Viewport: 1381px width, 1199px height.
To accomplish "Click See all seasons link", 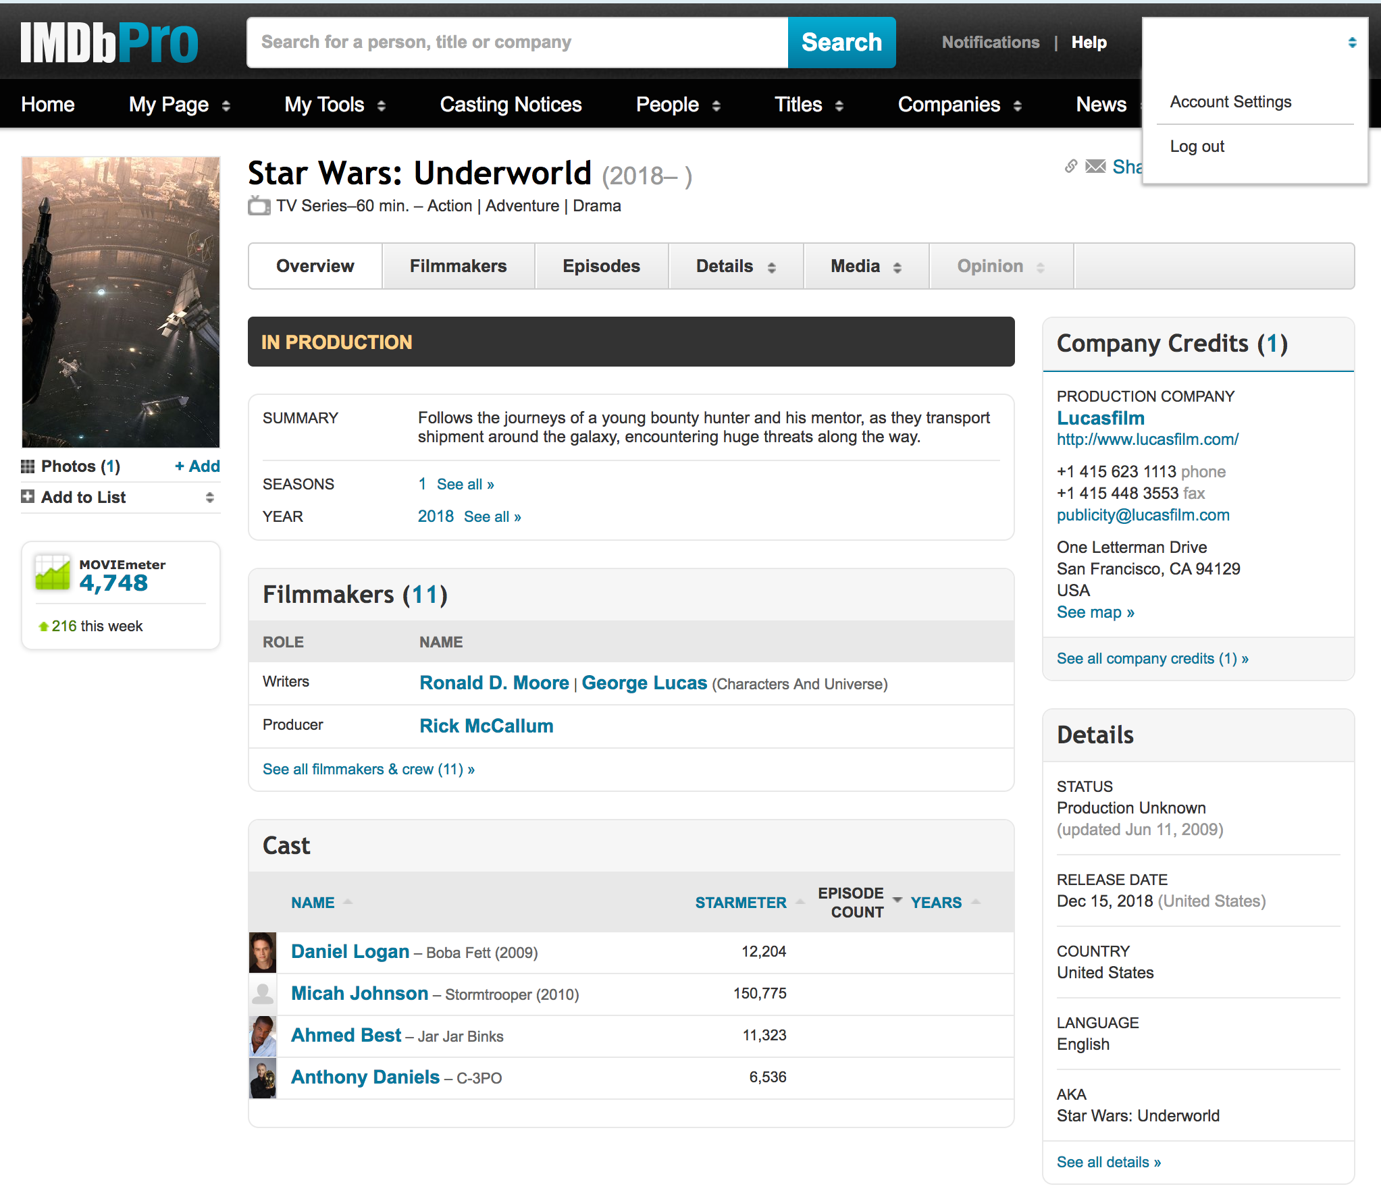I will [x=465, y=484].
